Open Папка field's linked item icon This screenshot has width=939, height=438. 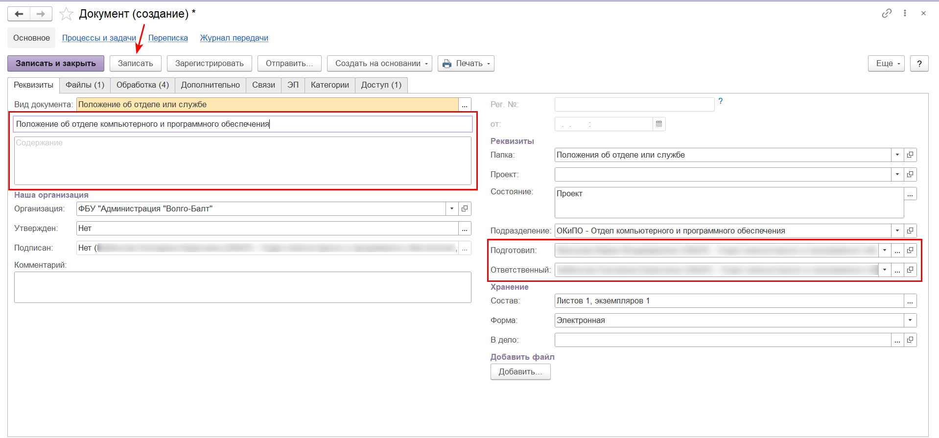coord(910,155)
